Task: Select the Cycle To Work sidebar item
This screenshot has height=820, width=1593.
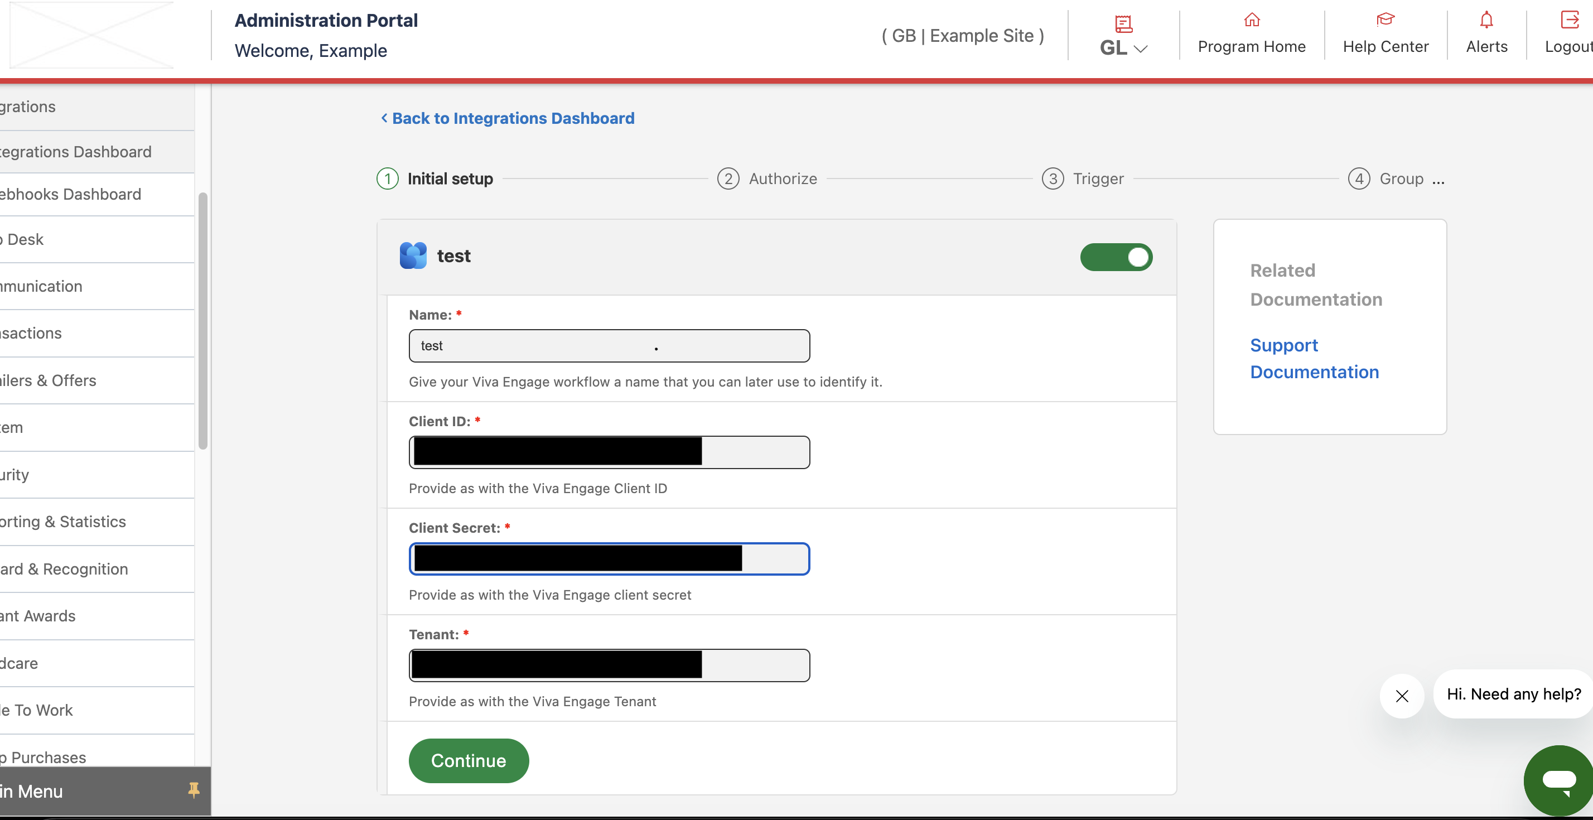Action: tap(97, 710)
